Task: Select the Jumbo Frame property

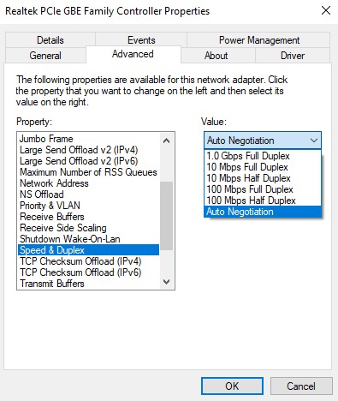Action: pyautogui.click(x=88, y=139)
